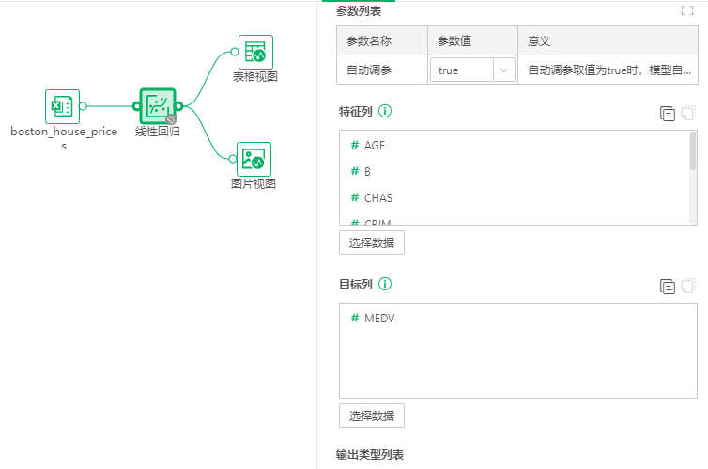Click the info icon next to 特征列
Screen dimensions: 708x469
(x=385, y=111)
